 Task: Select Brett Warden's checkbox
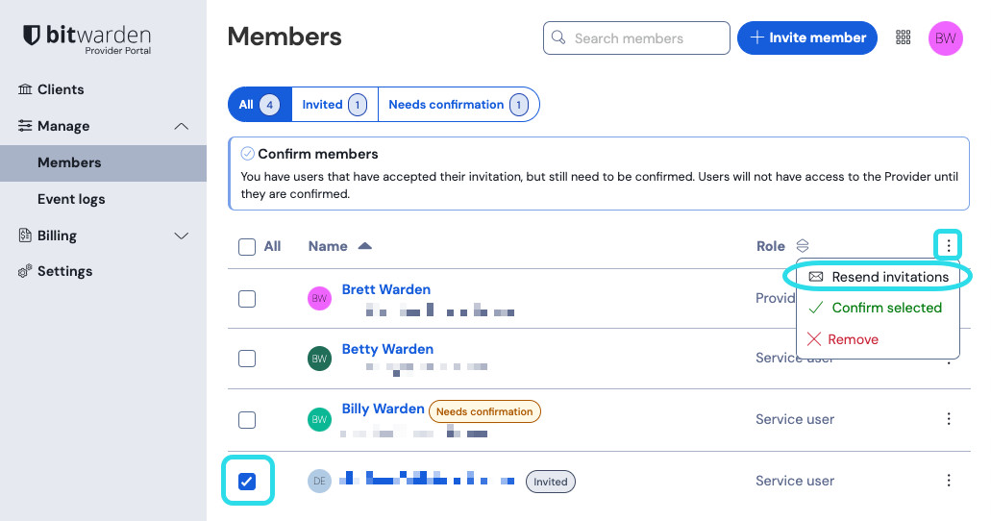coord(247,299)
